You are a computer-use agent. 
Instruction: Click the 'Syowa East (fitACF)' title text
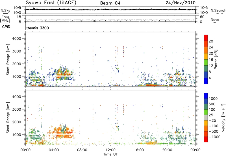(51, 3)
